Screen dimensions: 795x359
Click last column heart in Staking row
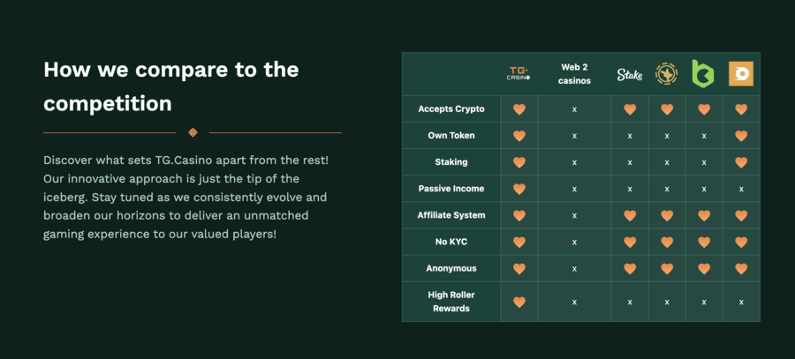click(741, 162)
